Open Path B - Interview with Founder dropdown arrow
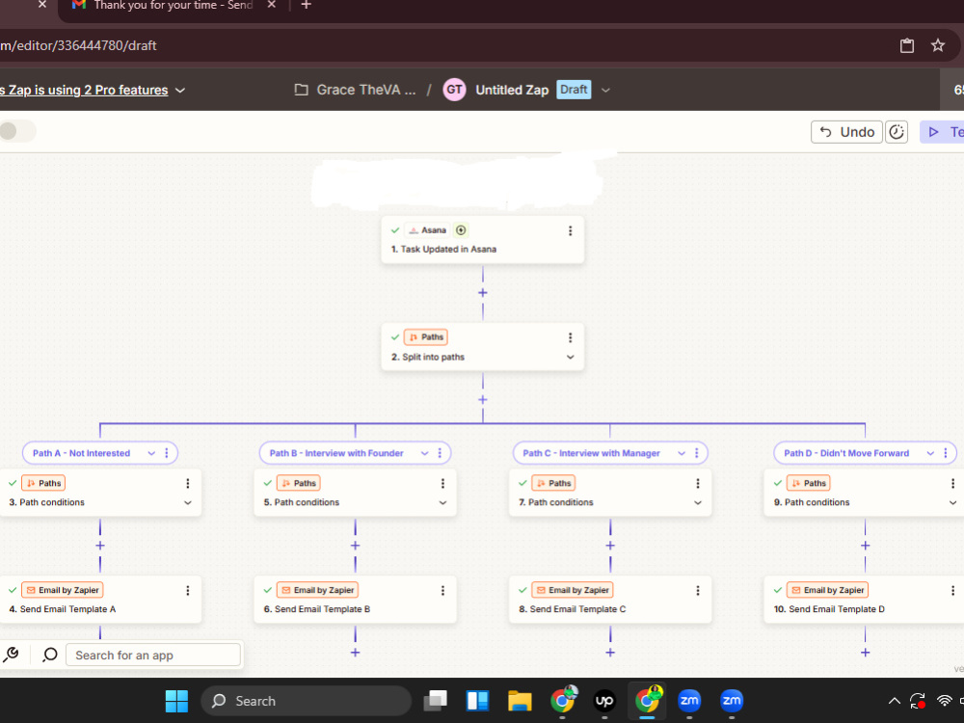 pos(424,453)
